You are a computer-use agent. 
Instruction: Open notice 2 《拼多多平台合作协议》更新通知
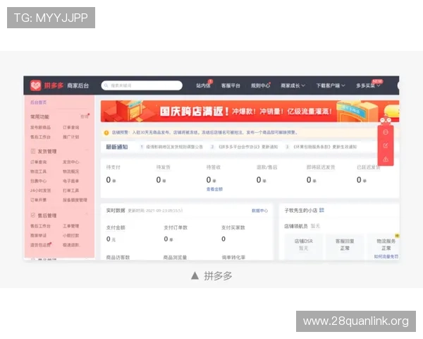(245, 147)
